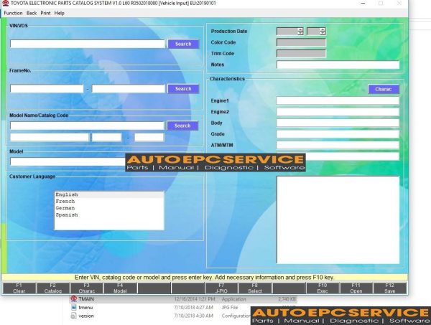
Task: Click the first FrameNo. input field
Action: point(47,89)
